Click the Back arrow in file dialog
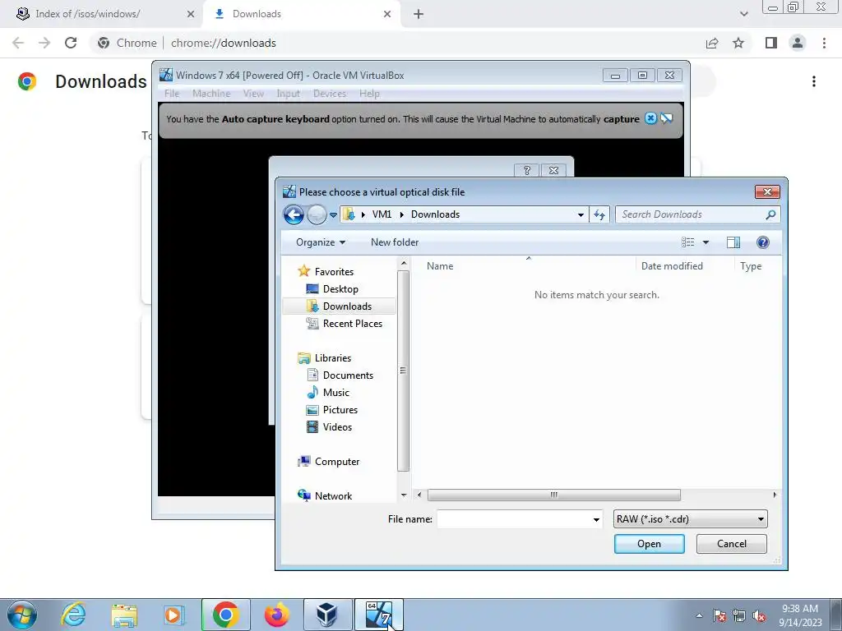Image resolution: width=842 pixels, height=631 pixels. [x=294, y=214]
